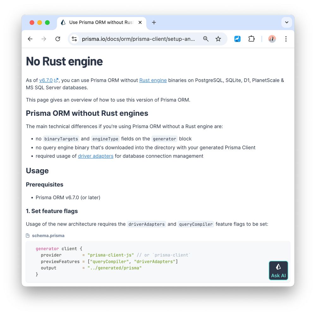The image size is (316, 315).
Task: Focus the address bar URL field
Action: [x=138, y=39]
